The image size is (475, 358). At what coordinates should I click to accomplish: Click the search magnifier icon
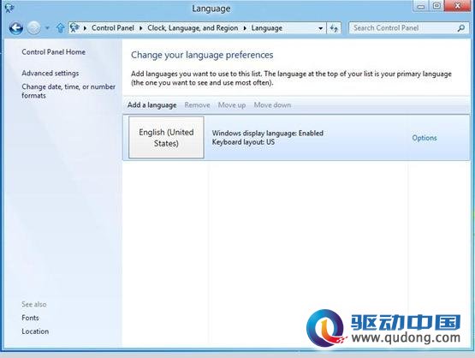click(x=460, y=28)
